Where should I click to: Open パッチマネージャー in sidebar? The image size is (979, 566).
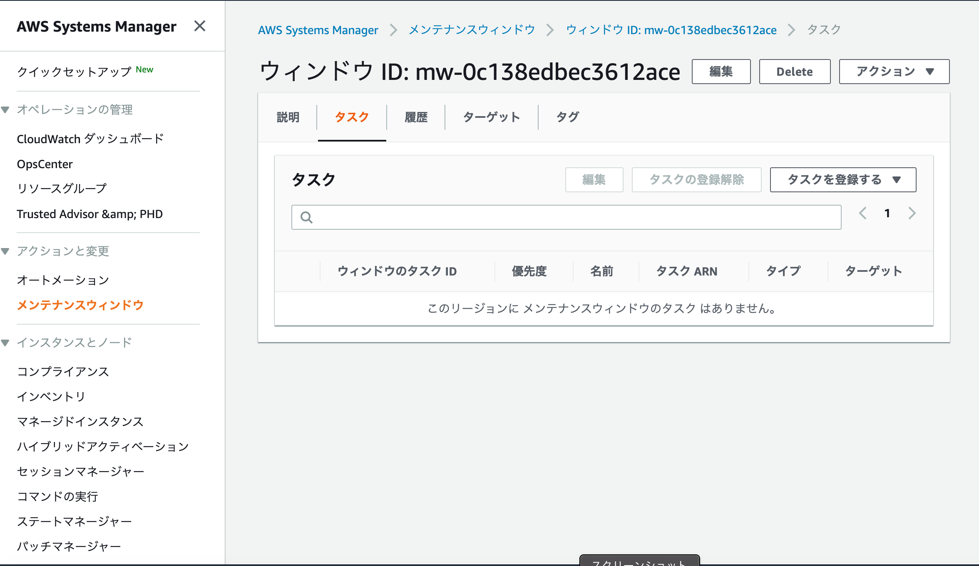[69, 546]
